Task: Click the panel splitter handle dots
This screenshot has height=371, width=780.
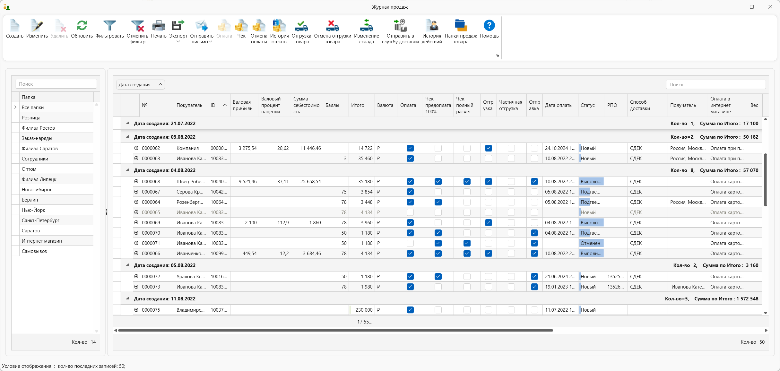Action: [106, 212]
